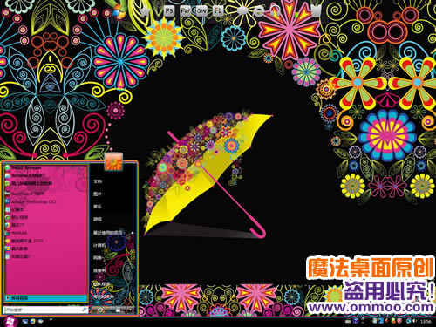Click the first quick launch icon beside Start
Image resolution: width=436 pixels, height=327 pixels.
(24, 322)
